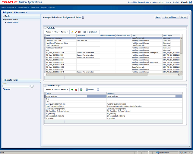Open View menu in Rule Sets
This screenshot has width=193, height=154.
(57, 32)
